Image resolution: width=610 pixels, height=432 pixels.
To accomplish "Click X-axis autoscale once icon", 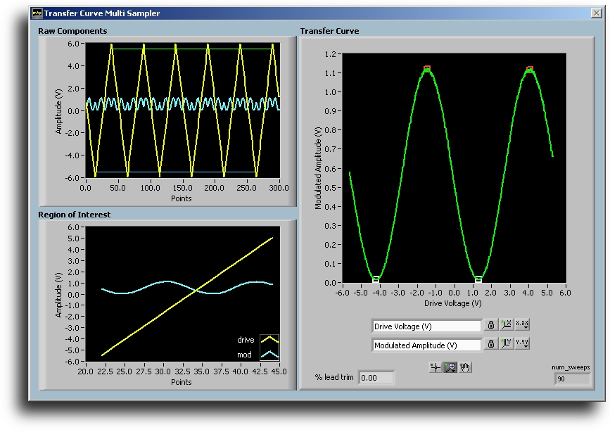I will click(x=506, y=325).
